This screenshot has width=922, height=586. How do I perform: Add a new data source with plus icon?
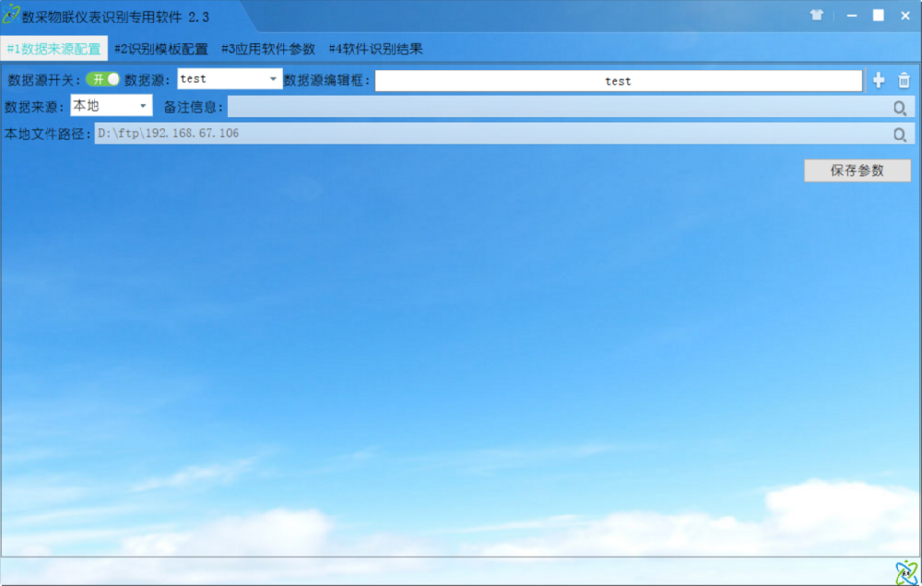click(x=879, y=81)
